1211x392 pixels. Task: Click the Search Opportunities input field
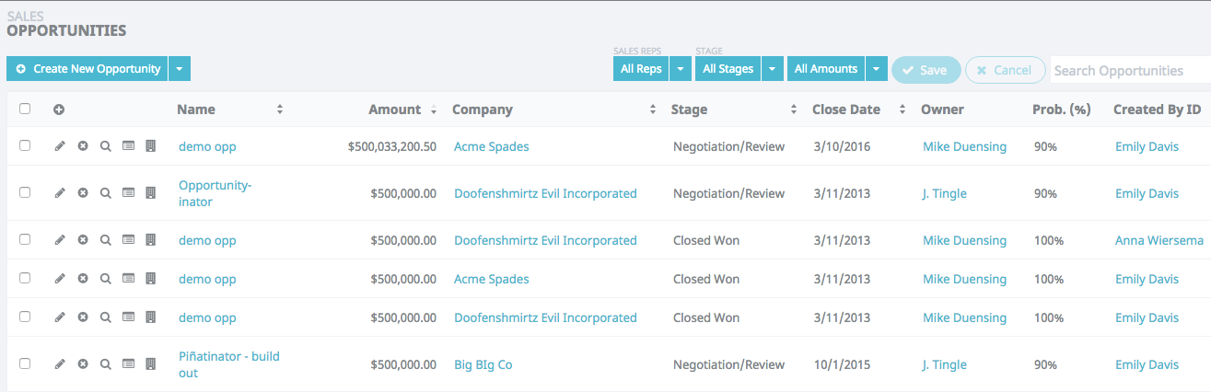(1129, 70)
